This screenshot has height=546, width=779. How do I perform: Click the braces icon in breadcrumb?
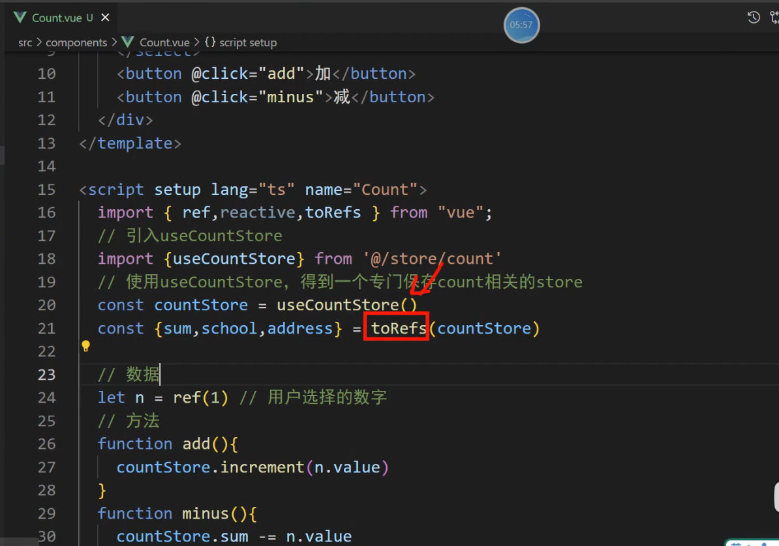[x=210, y=42]
